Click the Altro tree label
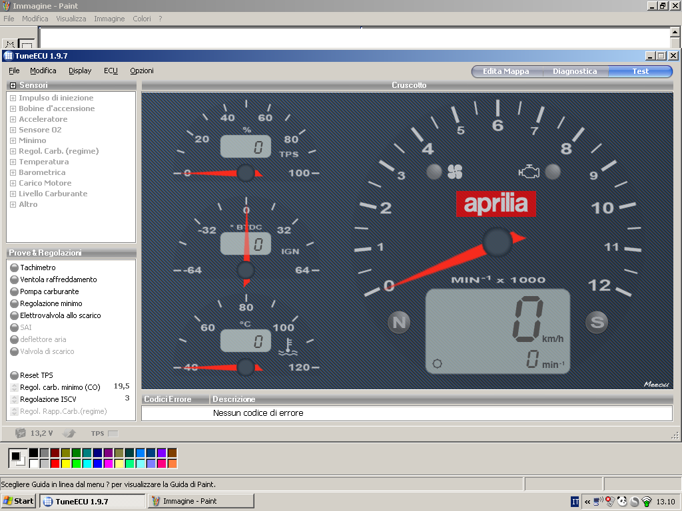The image size is (682, 511). (x=28, y=204)
